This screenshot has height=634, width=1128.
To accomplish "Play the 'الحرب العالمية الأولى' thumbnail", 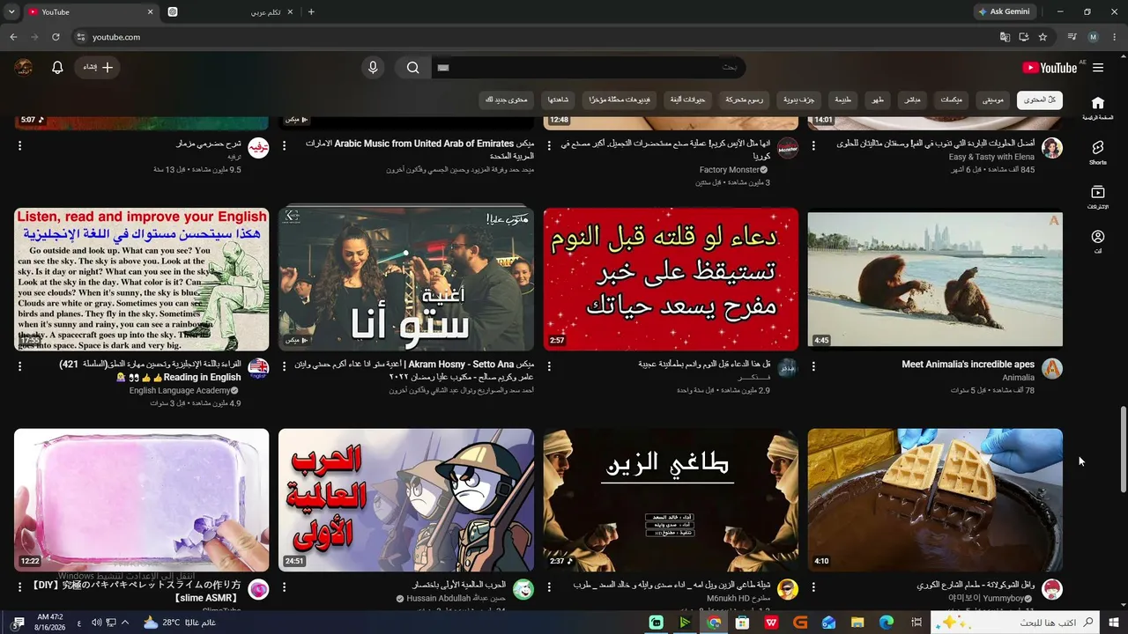I will [x=406, y=500].
